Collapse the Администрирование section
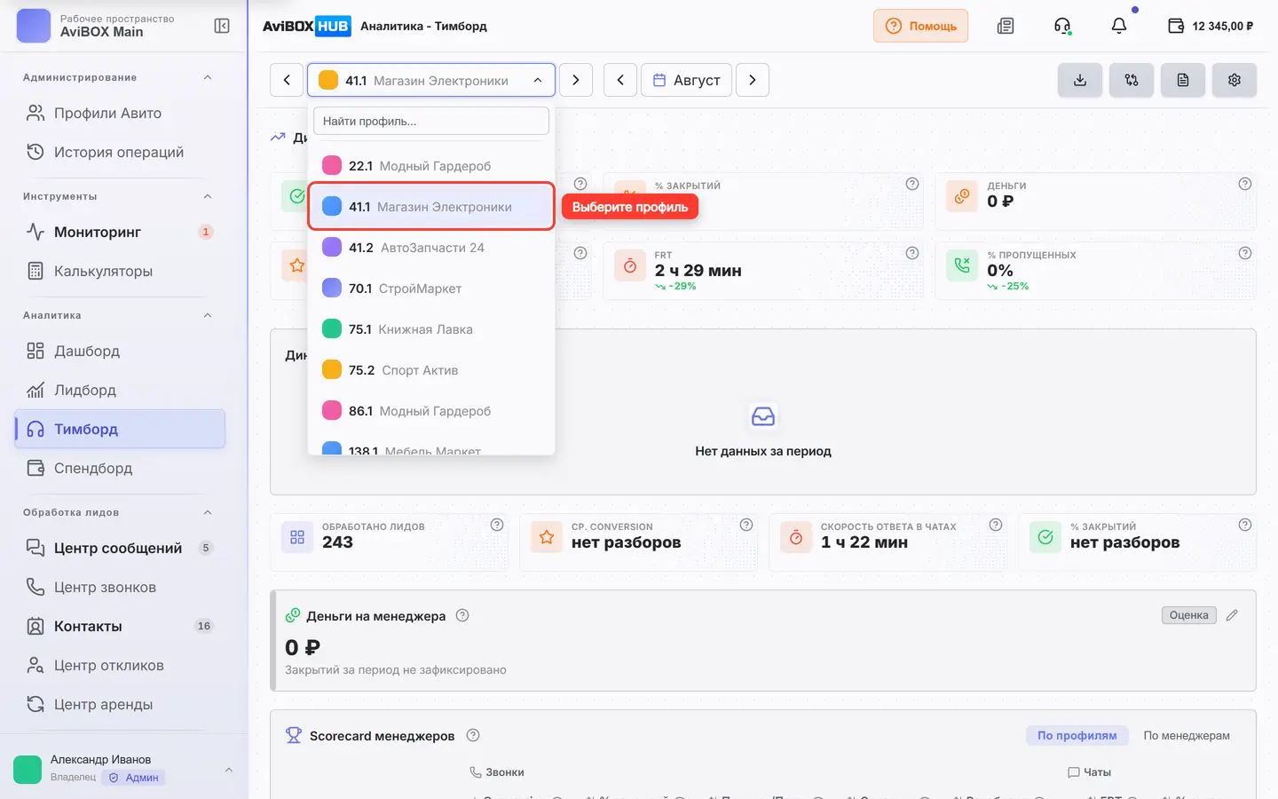The height and width of the screenshot is (799, 1278). [208, 77]
